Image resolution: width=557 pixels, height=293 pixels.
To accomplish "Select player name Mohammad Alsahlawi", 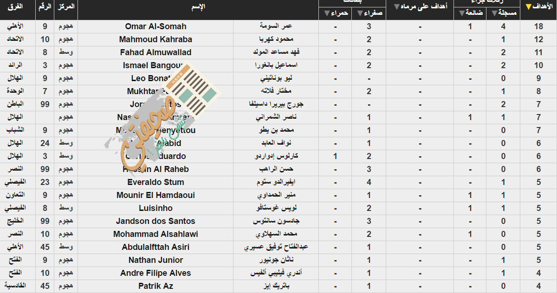I will pos(155,234).
